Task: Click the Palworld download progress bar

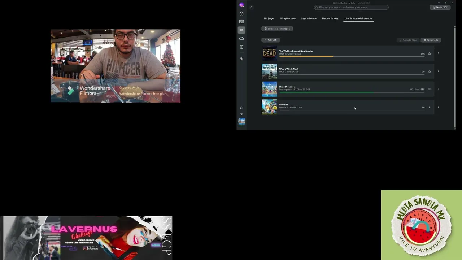Action: tap(352, 110)
